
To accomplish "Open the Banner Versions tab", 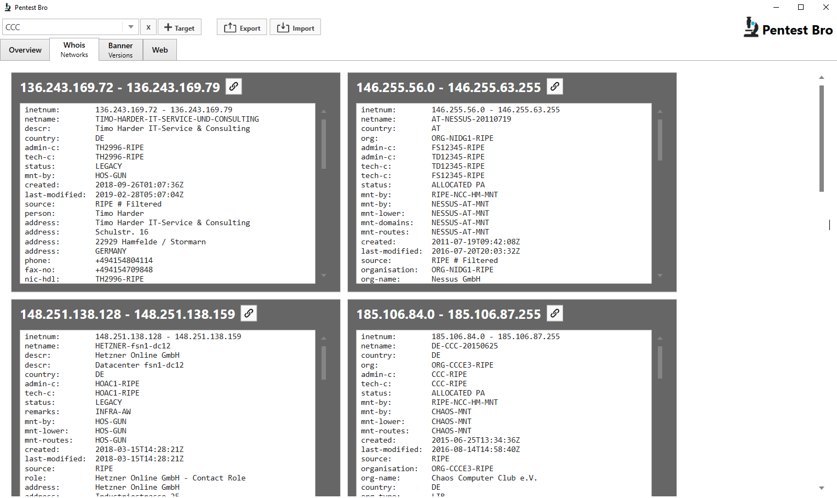I will (121, 50).
